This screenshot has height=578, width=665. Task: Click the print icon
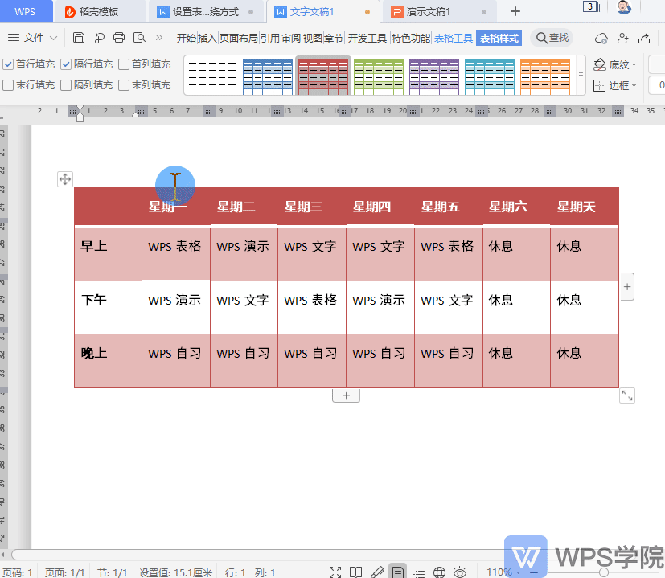(x=119, y=38)
